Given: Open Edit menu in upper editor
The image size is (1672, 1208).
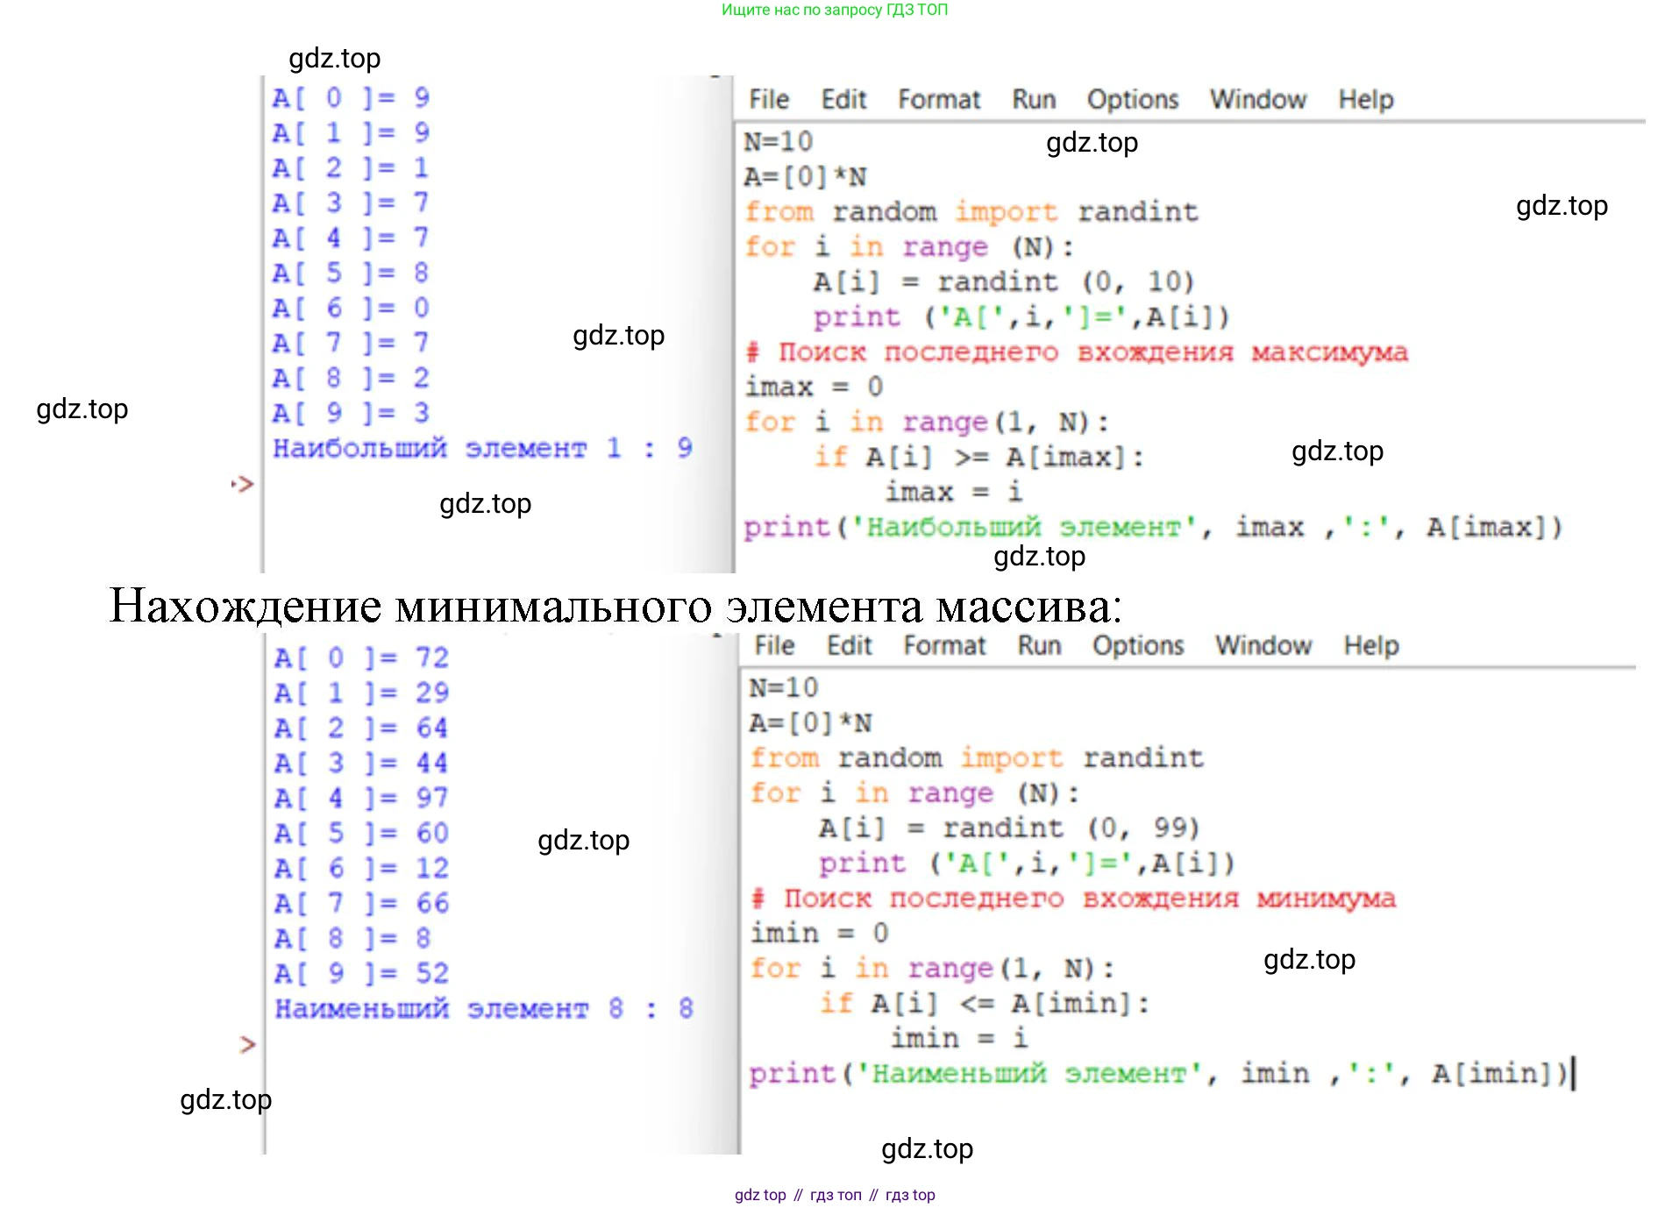Looking at the screenshot, I should [x=843, y=99].
